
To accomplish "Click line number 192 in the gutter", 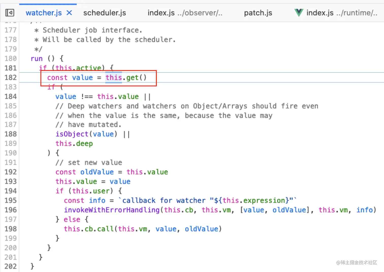I will point(10,172).
